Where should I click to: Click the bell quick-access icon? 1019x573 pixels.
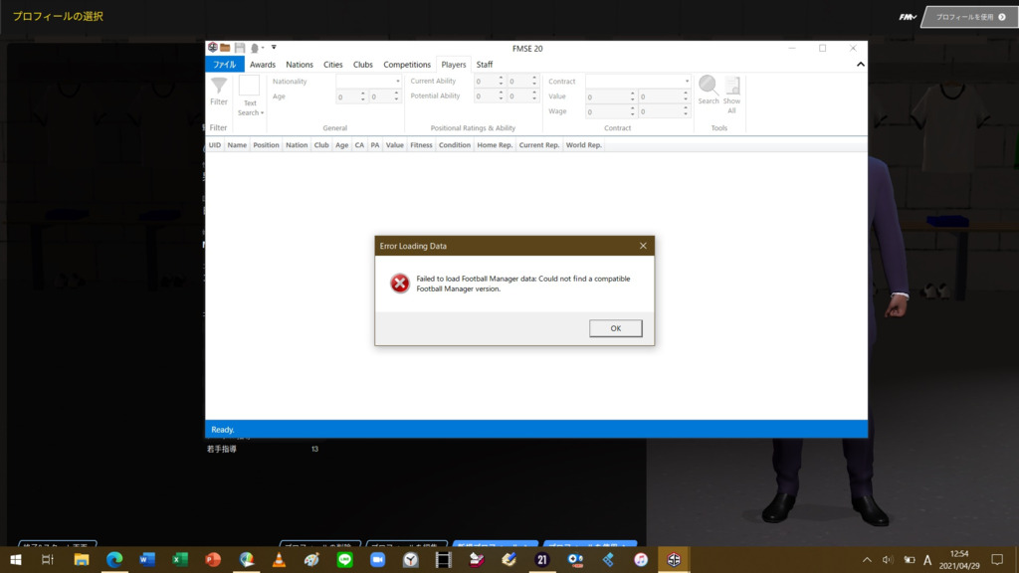[x=255, y=48]
